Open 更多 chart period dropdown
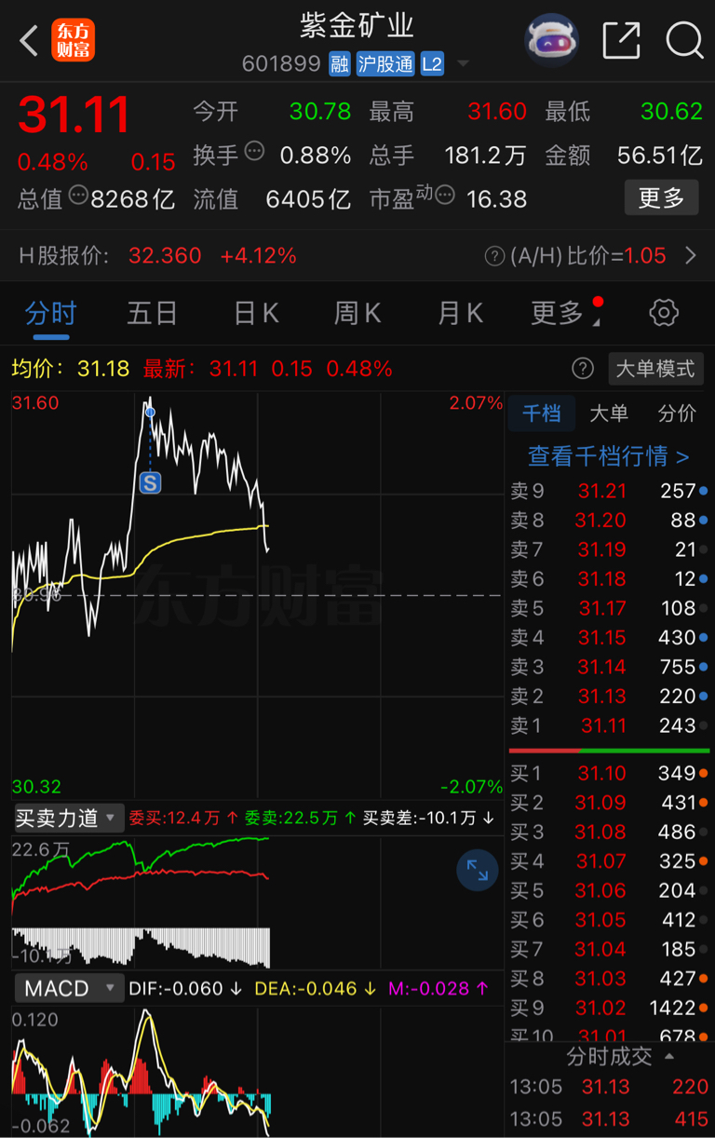The width and height of the screenshot is (715, 1138). pos(566,313)
